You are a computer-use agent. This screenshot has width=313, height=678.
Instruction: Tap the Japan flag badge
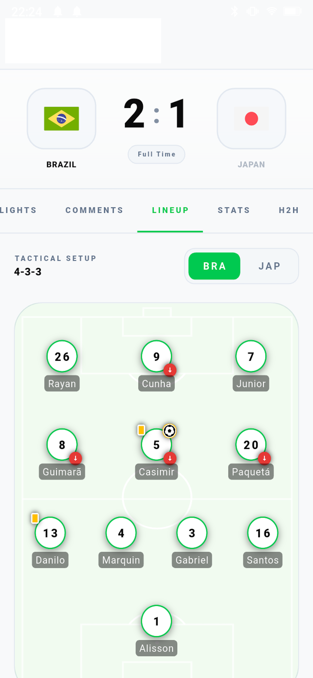[251, 119]
